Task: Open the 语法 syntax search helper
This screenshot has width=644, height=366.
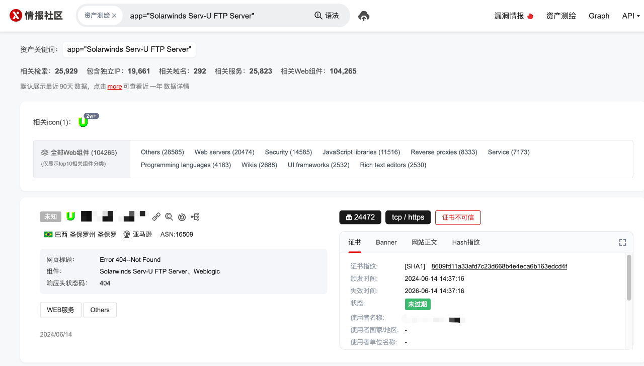Action: tap(327, 16)
